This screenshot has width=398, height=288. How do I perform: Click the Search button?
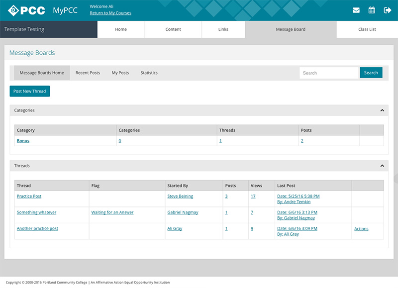coord(371,73)
